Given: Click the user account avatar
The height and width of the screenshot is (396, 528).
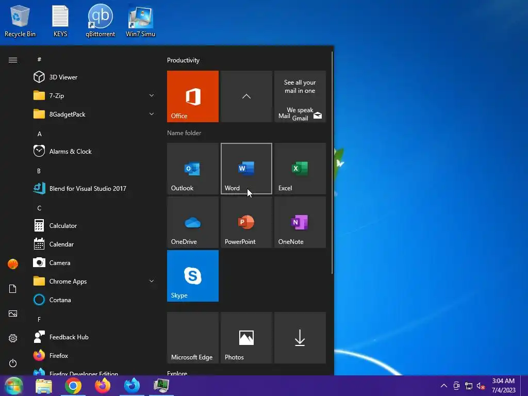Looking at the screenshot, I should (x=13, y=264).
